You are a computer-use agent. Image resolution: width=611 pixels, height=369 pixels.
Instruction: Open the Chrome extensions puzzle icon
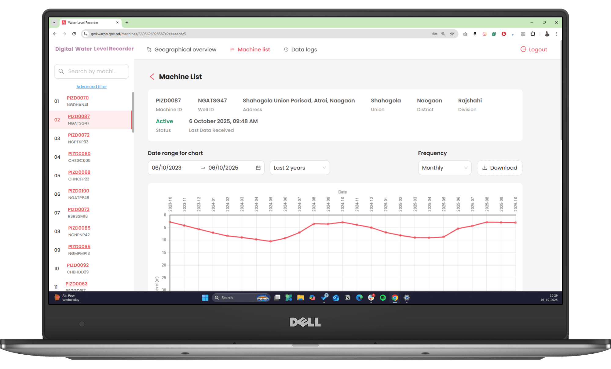click(x=533, y=34)
